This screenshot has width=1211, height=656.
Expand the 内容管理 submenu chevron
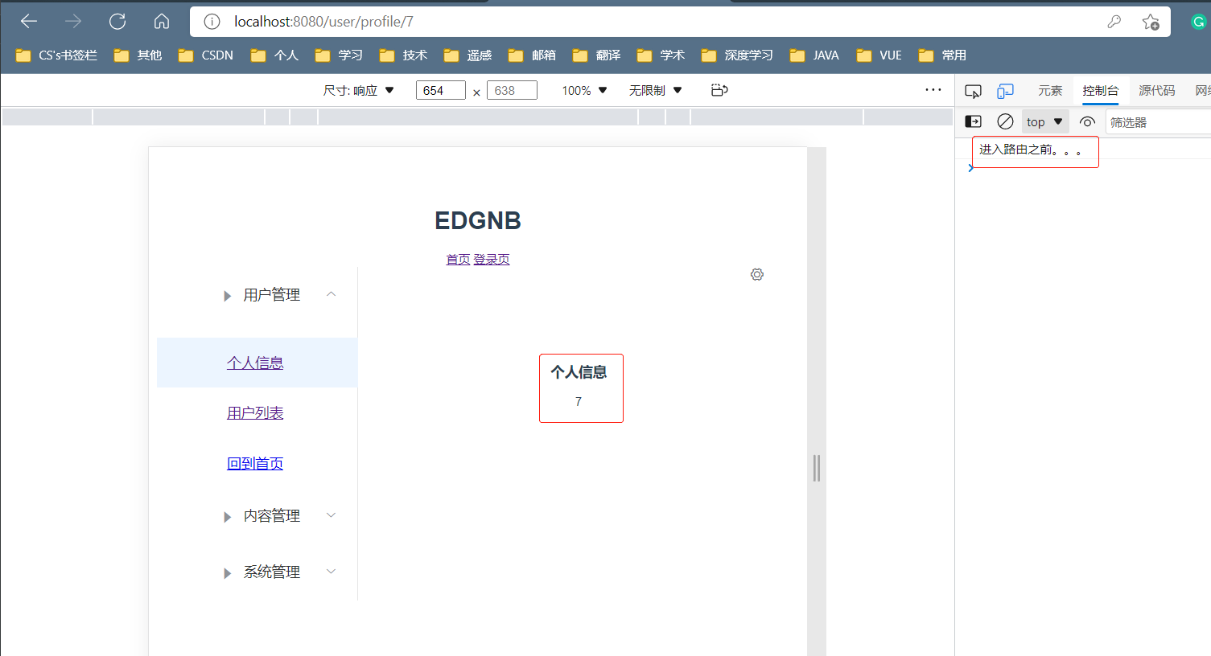click(x=331, y=515)
